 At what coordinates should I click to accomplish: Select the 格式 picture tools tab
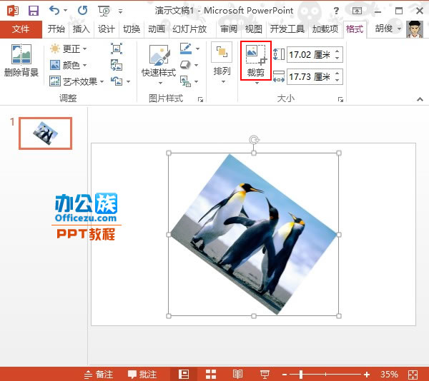coord(355,29)
